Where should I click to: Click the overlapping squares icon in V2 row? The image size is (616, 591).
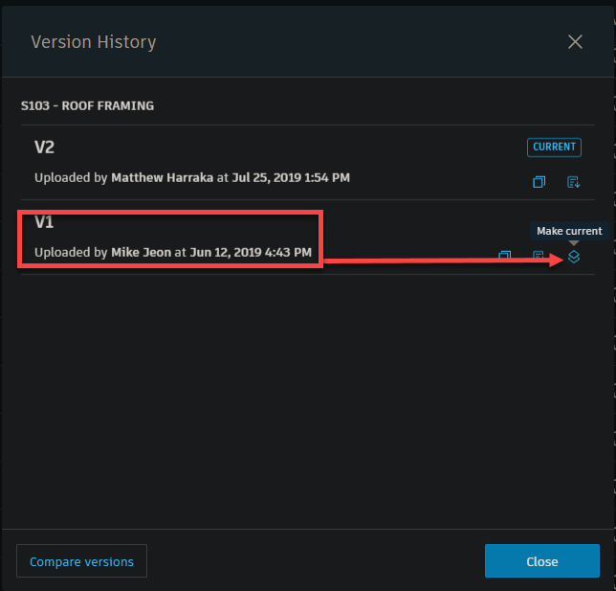pos(539,182)
